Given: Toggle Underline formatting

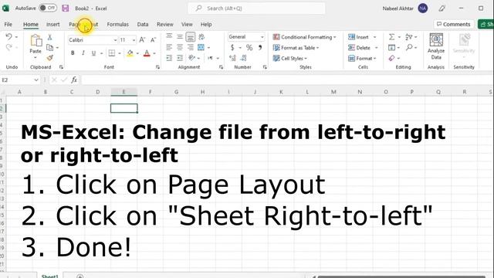Looking at the screenshot, I should 93,53.
